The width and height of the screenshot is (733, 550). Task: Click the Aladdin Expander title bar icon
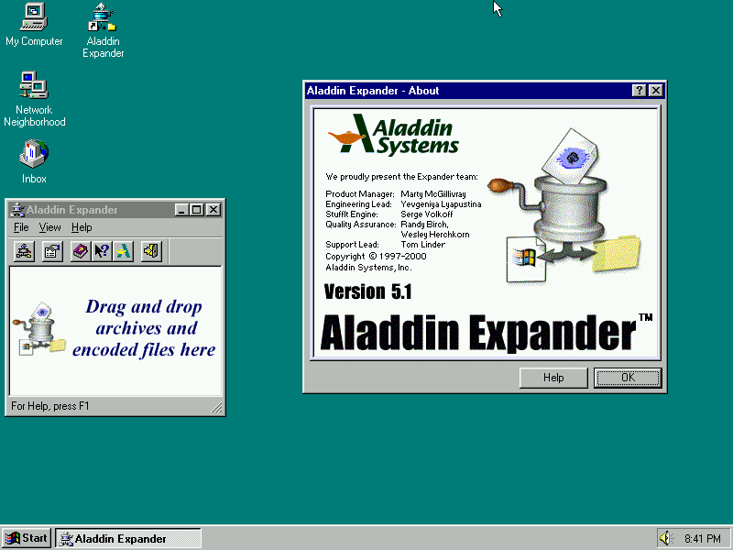click(17, 210)
